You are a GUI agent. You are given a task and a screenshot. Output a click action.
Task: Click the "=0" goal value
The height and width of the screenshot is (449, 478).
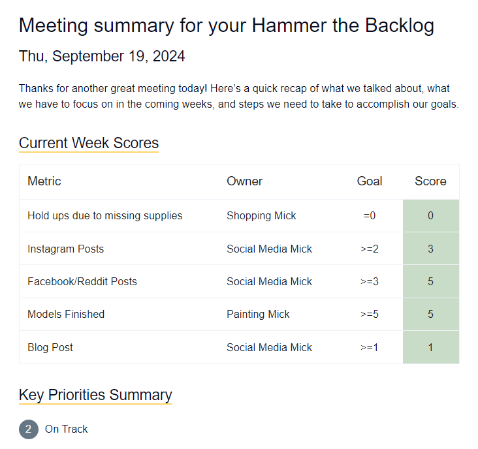(x=370, y=215)
